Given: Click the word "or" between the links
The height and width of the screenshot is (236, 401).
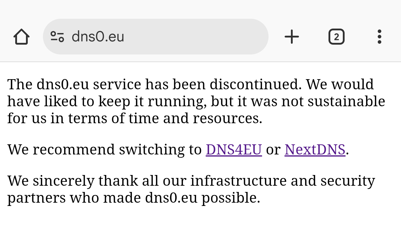Looking at the screenshot, I should [273, 149].
